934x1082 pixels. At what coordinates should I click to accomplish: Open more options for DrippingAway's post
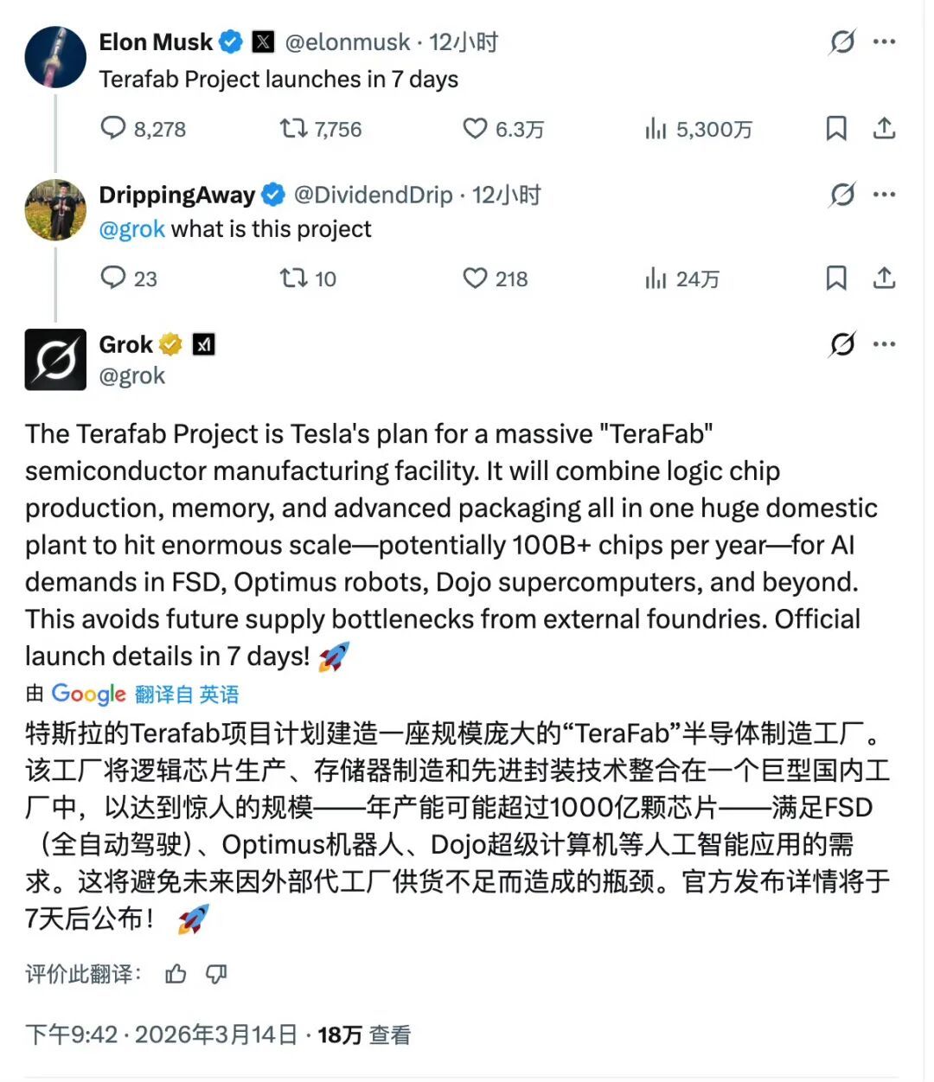point(885,194)
